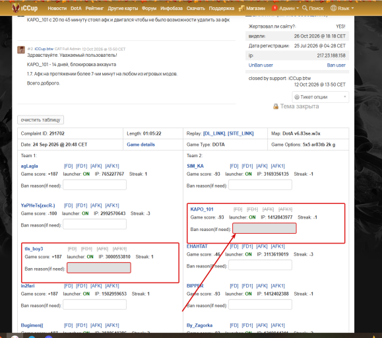Open By_Zagorka player profile
Image resolution: width=382 pixels, height=338 pixels.
[x=199, y=325]
